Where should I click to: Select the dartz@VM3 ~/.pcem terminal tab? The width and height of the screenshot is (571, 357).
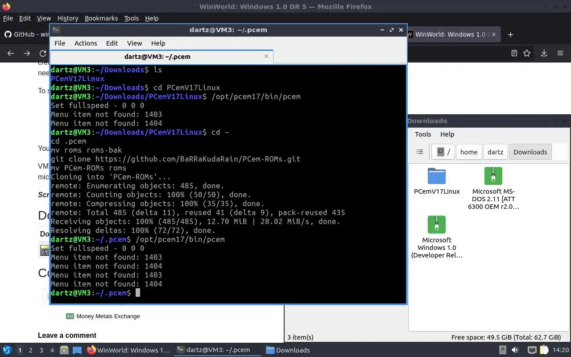point(161,57)
